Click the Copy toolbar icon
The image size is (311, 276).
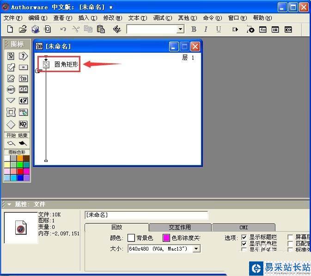[88, 29]
